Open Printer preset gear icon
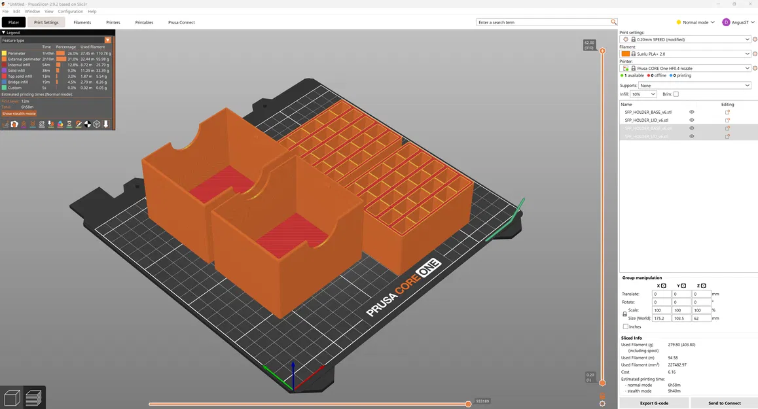This screenshot has width=758, height=409. coord(755,68)
